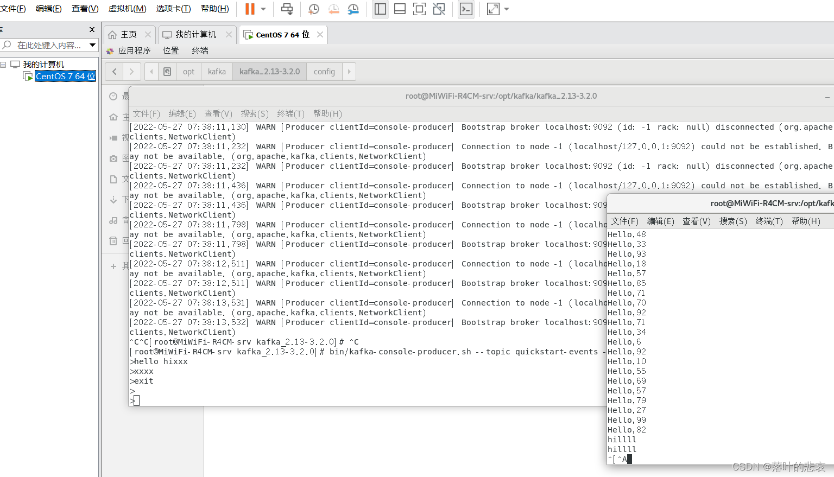Open 虚拟机(M) menu
834x477 pixels.
[x=127, y=9]
